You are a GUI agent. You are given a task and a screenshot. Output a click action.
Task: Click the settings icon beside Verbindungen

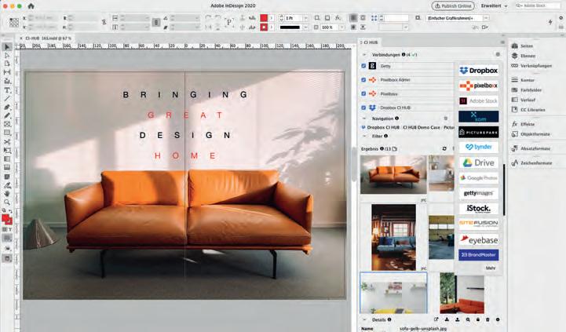498,54
